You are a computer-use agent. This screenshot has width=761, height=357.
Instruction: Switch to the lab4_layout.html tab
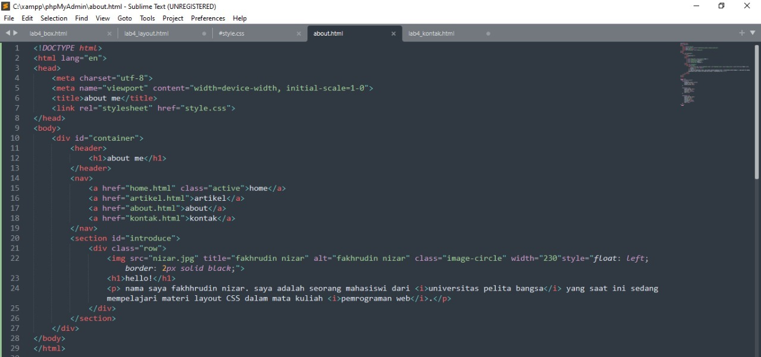click(x=146, y=33)
